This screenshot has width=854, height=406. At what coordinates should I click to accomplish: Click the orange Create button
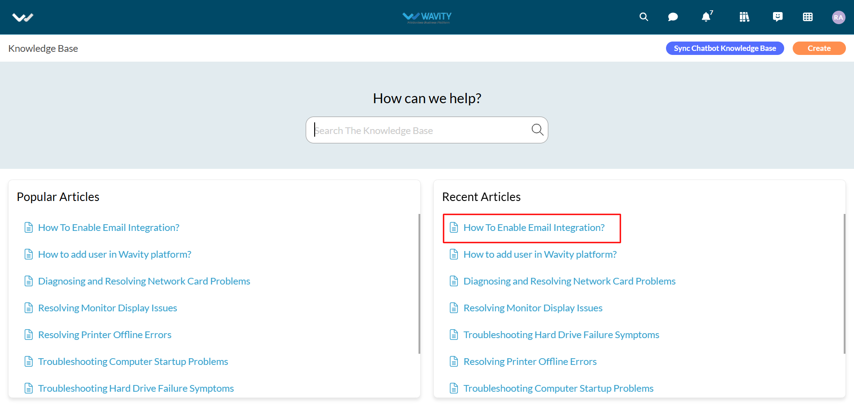(819, 48)
